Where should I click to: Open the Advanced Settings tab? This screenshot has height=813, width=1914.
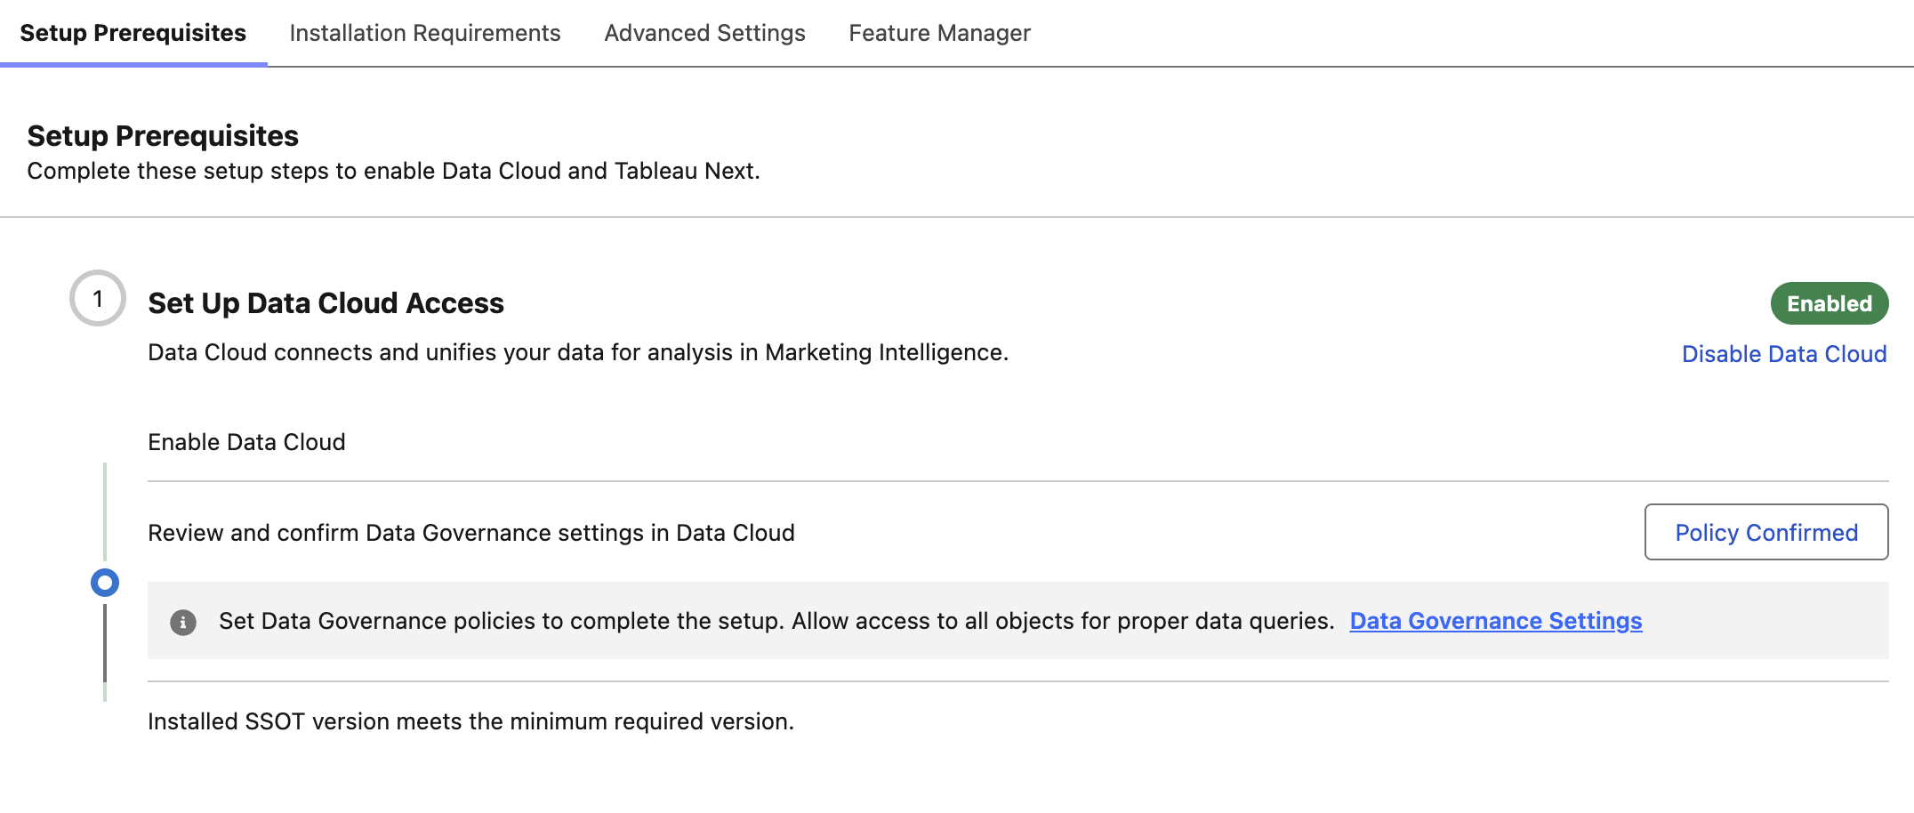pos(704,33)
